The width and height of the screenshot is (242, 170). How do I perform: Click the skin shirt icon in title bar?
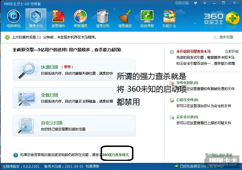pos(196,3)
